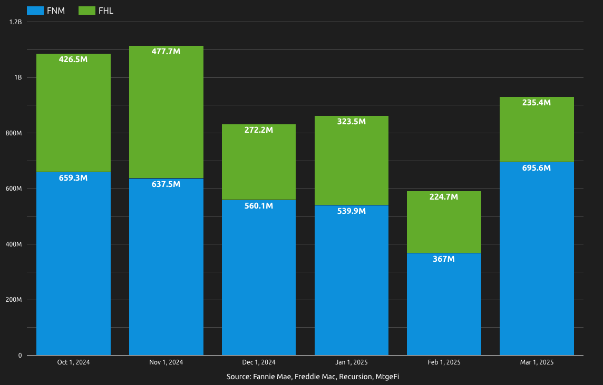Image resolution: width=603 pixels, height=385 pixels.
Task: Select the 695.6M blue bar segment
Action: [537, 259]
